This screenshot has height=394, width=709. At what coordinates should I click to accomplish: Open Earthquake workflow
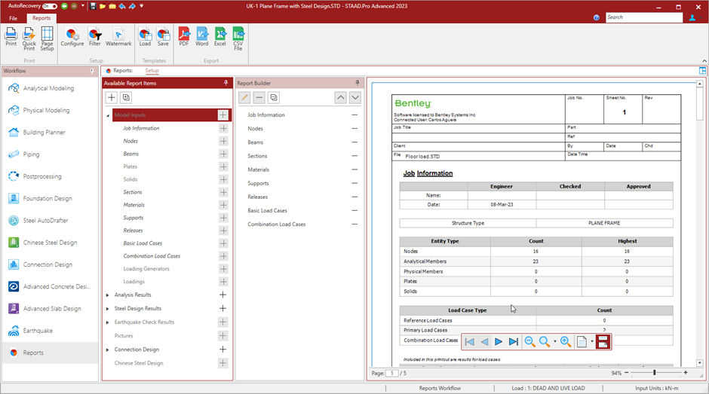[x=49, y=331]
